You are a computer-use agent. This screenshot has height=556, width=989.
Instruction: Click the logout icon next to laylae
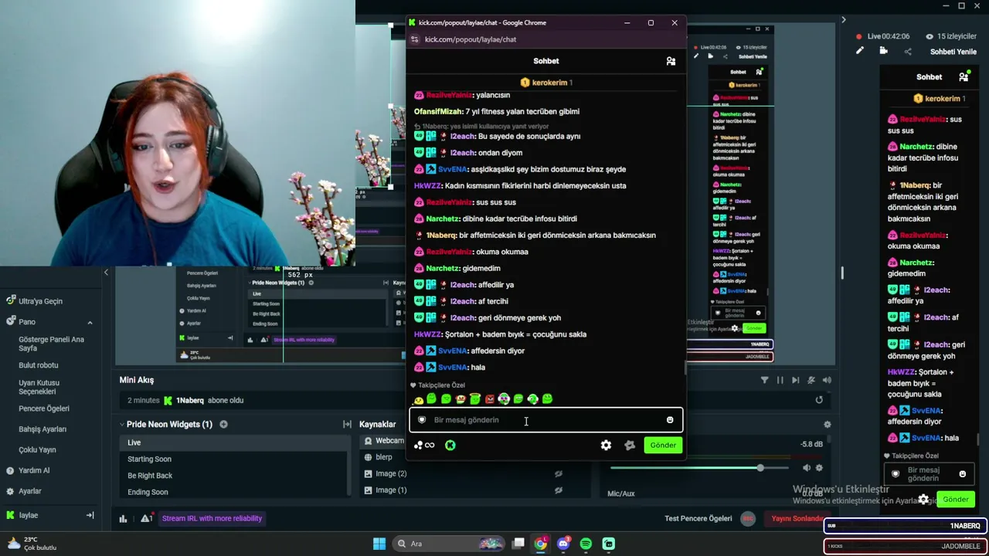pos(90,515)
